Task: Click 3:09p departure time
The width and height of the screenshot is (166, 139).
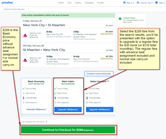Action: tap(49, 56)
